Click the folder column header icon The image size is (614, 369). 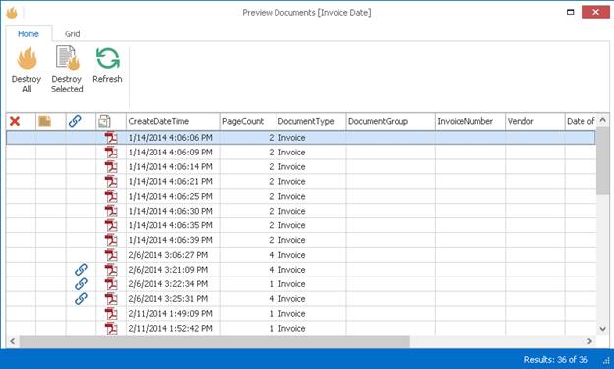click(44, 121)
